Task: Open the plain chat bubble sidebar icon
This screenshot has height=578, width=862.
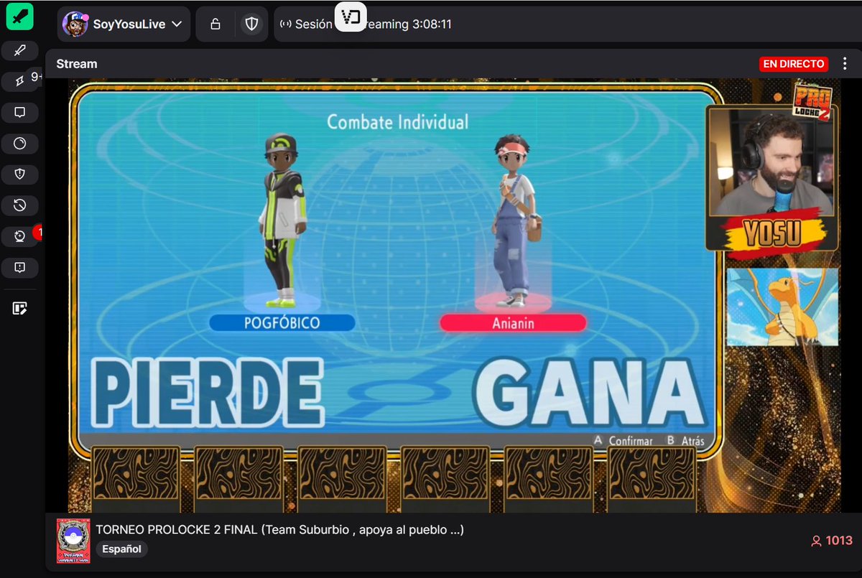Action: click(x=19, y=112)
